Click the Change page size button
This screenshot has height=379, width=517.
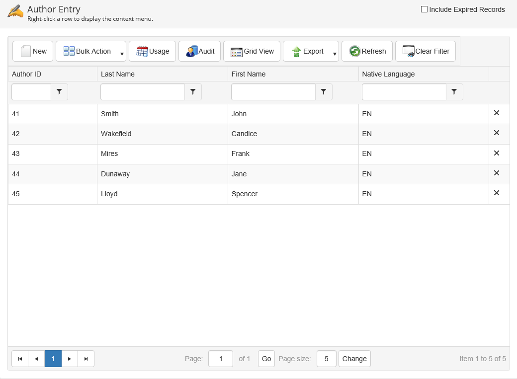pyautogui.click(x=354, y=359)
